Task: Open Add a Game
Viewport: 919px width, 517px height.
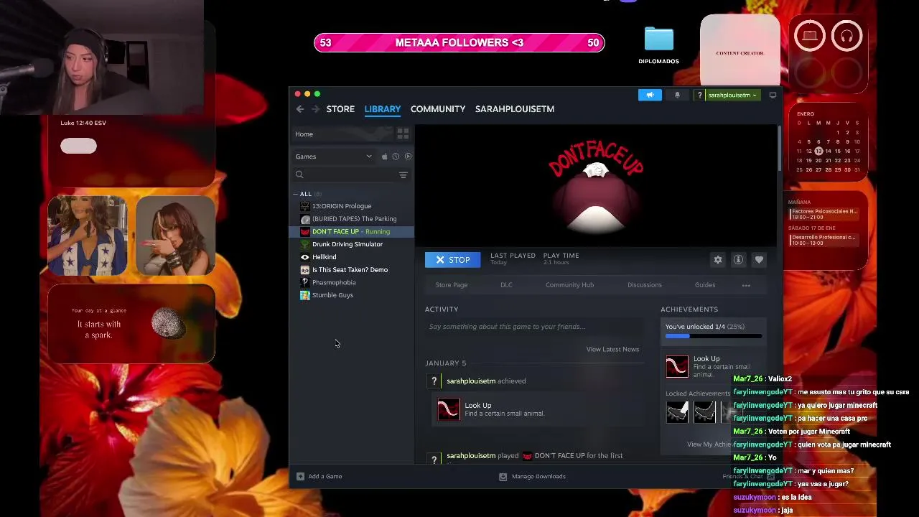Action: (x=319, y=477)
